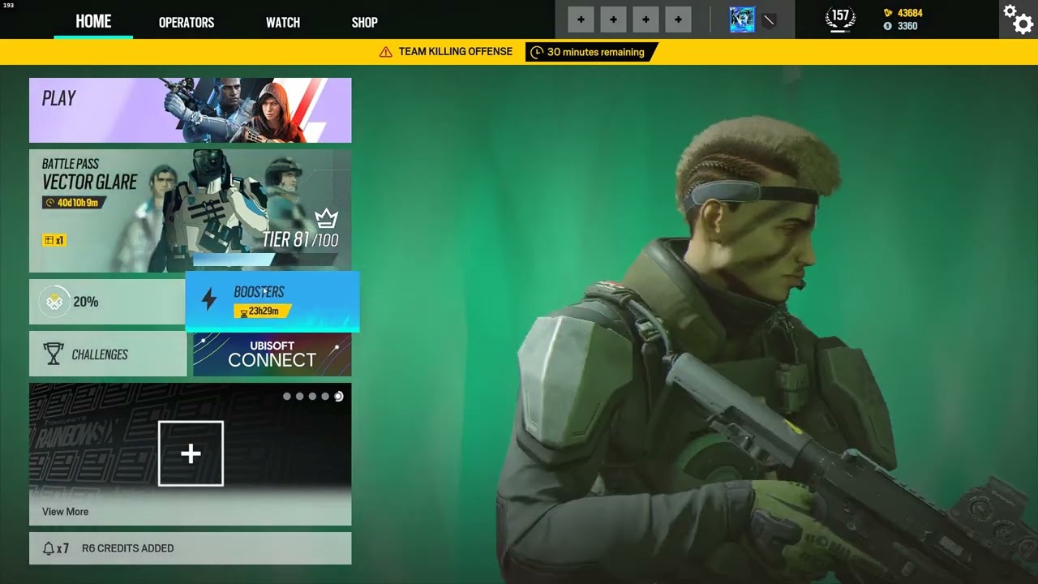The image size is (1038, 584).
Task: Click the large plus square in news panel
Action: pyautogui.click(x=191, y=453)
